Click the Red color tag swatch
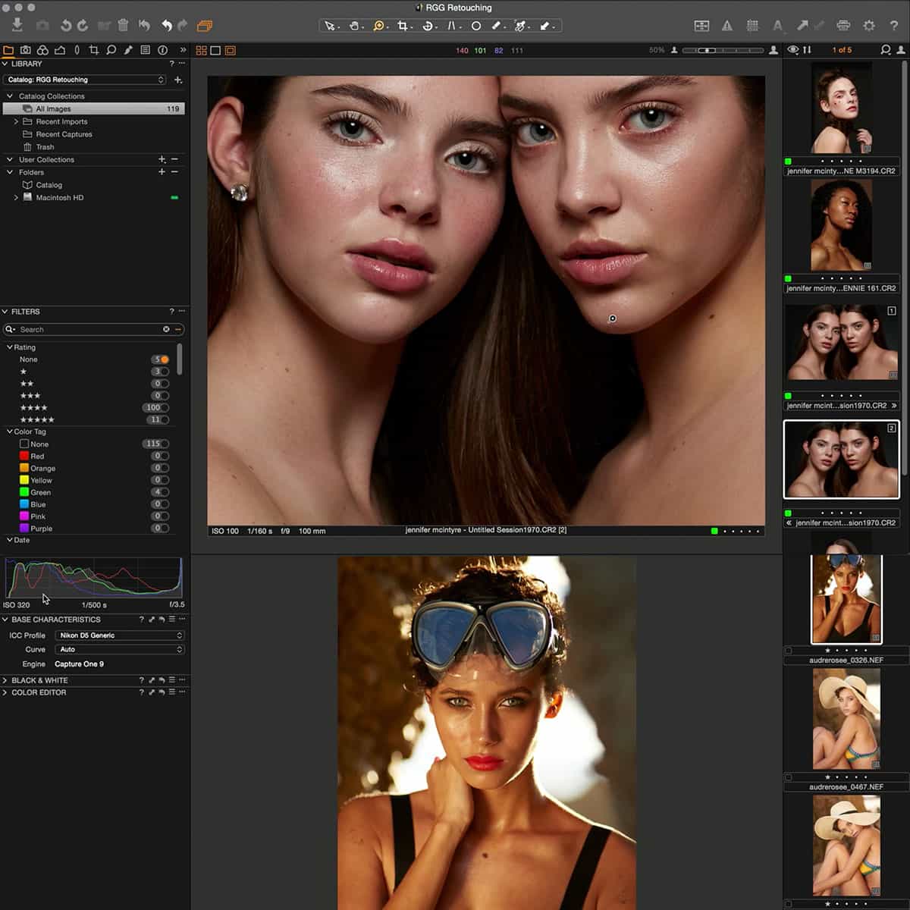This screenshot has width=910, height=910. pyautogui.click(x=24, y=456)
